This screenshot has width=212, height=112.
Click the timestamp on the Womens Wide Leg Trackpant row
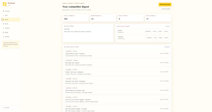[x=164, y=90]
